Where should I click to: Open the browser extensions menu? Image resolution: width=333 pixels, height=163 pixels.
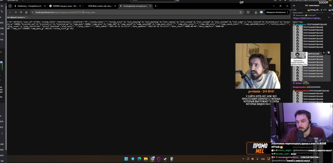248,12
